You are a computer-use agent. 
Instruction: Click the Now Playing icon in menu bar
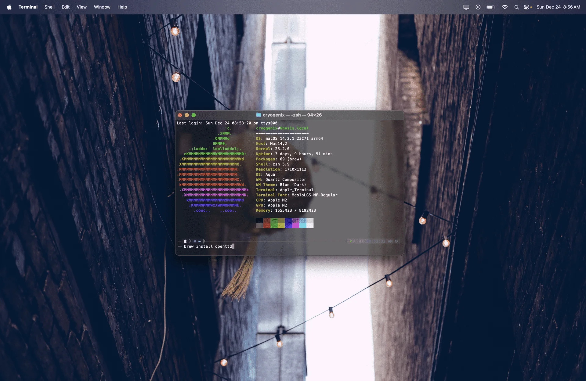click(478, 7)
